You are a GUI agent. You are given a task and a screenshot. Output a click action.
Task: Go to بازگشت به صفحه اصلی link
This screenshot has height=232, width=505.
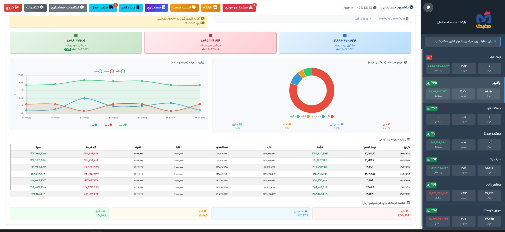tap(451, 22)
